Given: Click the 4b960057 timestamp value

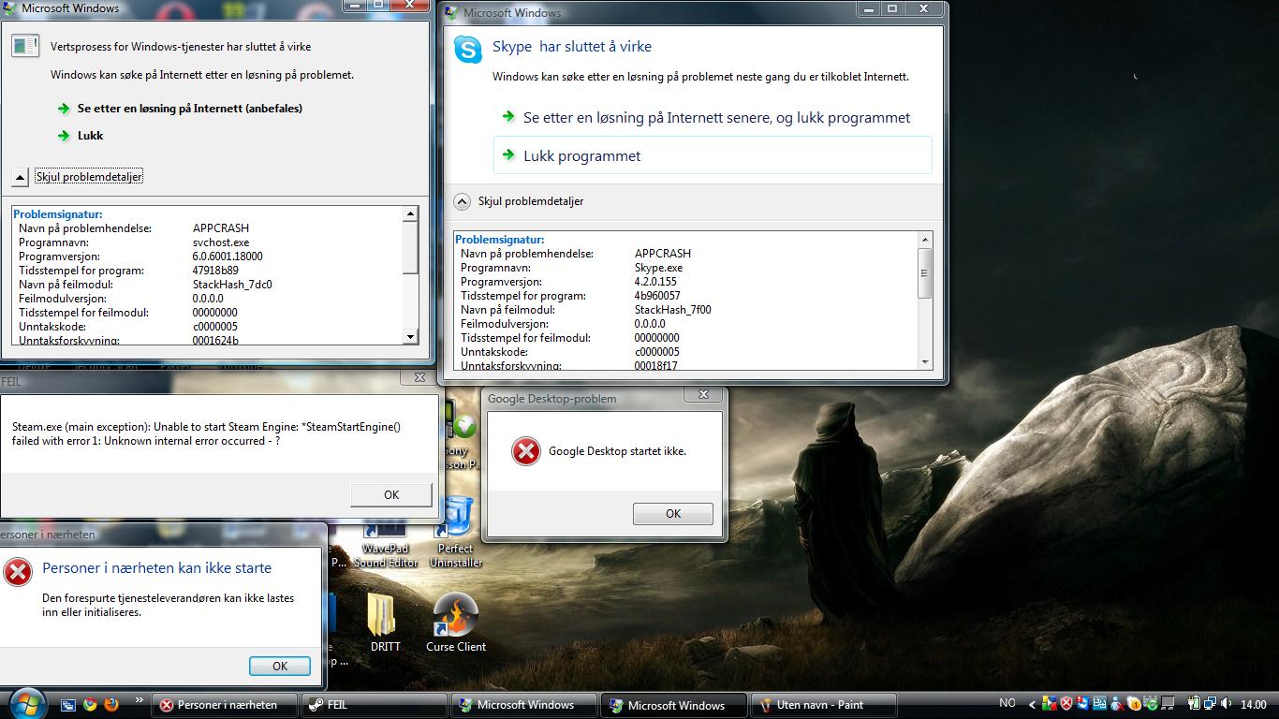Looking at the screenshot, I should tap(657, 296).
